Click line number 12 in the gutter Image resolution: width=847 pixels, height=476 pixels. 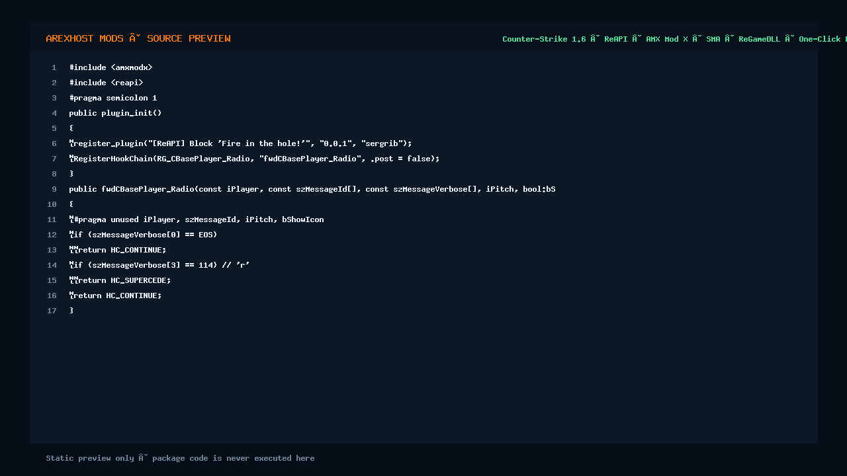(x=52, y=235)
